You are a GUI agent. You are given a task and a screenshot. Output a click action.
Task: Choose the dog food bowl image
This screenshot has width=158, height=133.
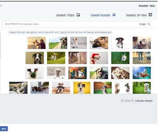click(x=77, y=58)
